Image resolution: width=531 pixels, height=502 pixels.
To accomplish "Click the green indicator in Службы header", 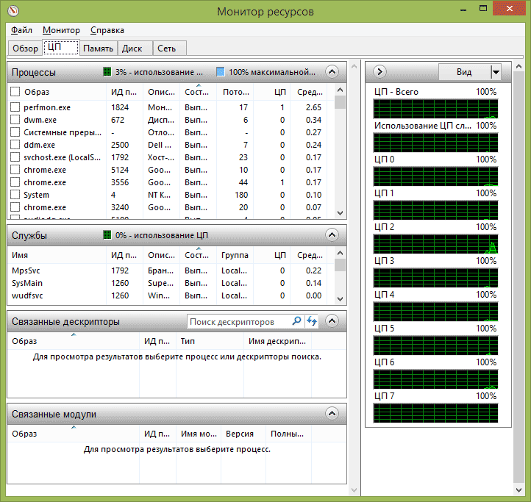I will tap(107, 235).
